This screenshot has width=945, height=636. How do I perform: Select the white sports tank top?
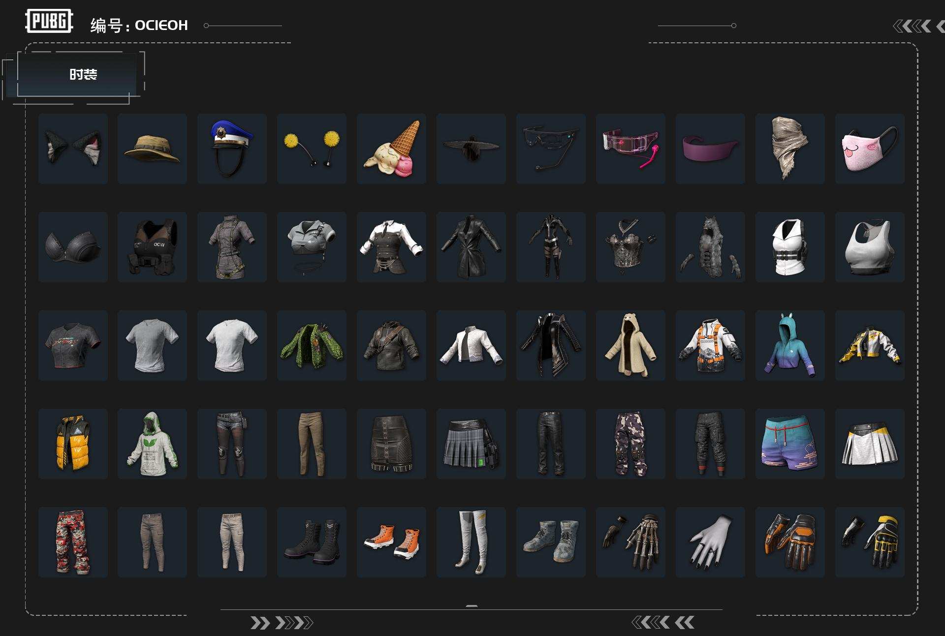click(870, 247)
